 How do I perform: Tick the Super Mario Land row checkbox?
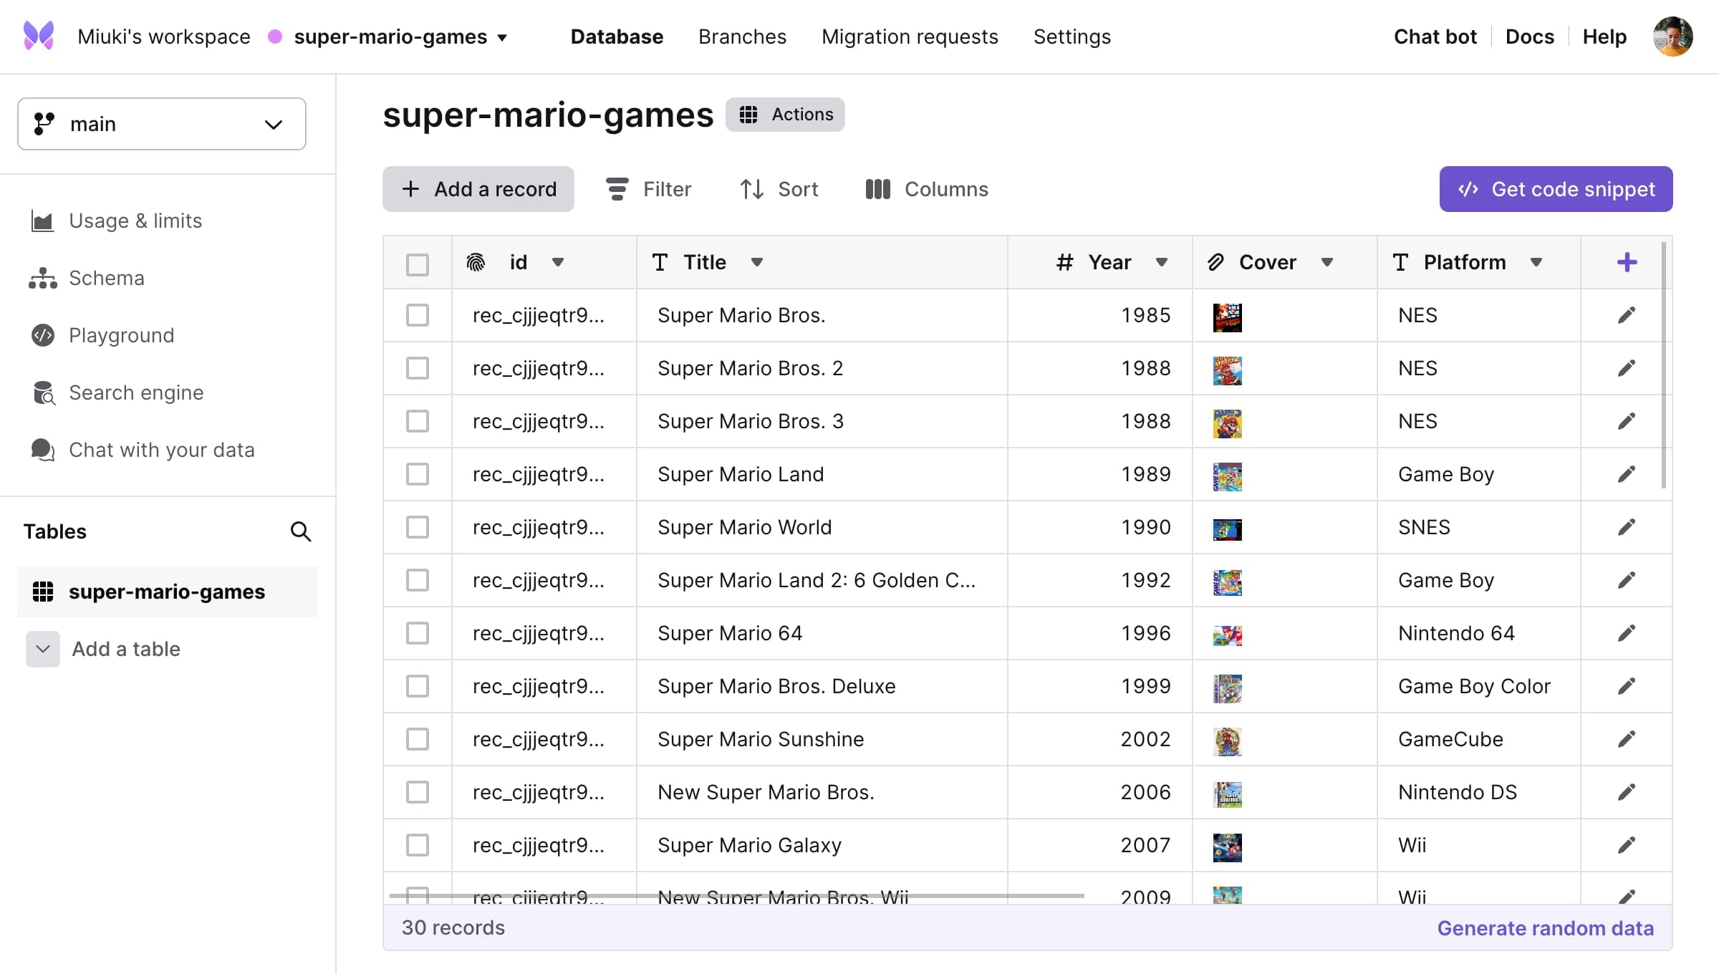pyautogui.click(x=418, y=474)
